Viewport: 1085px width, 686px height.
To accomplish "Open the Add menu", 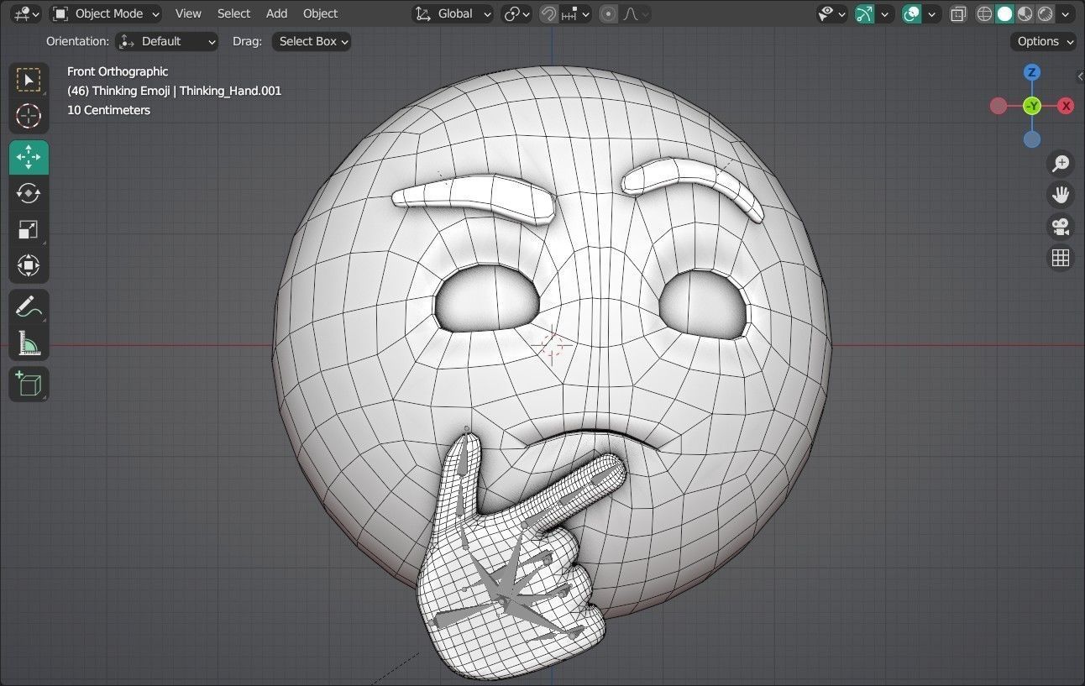I will pyautogui.click(x=276, y=13).
